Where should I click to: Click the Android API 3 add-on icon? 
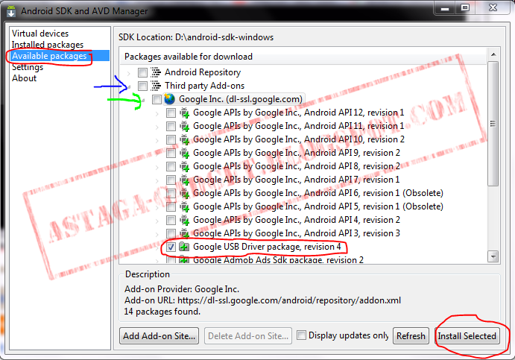(x=184, y=233)
